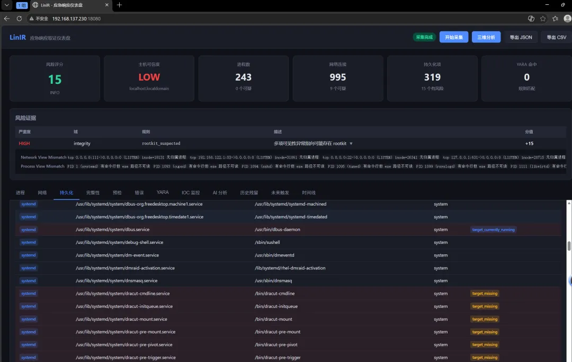Open the 完整性 tab
This screenshot has height=362, width=572.
93,193
